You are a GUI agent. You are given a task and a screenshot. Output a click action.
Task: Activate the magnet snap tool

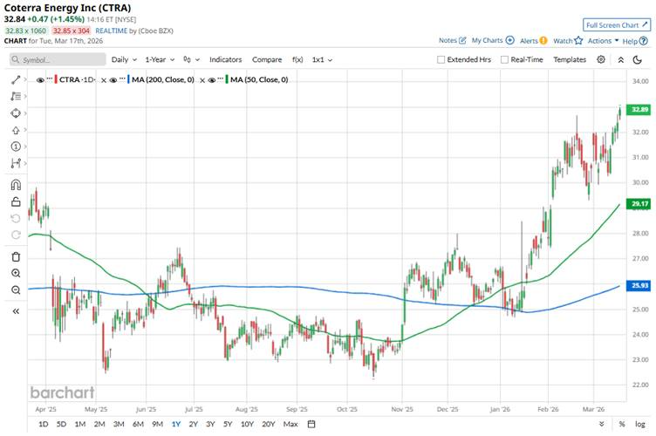(16, 184)
